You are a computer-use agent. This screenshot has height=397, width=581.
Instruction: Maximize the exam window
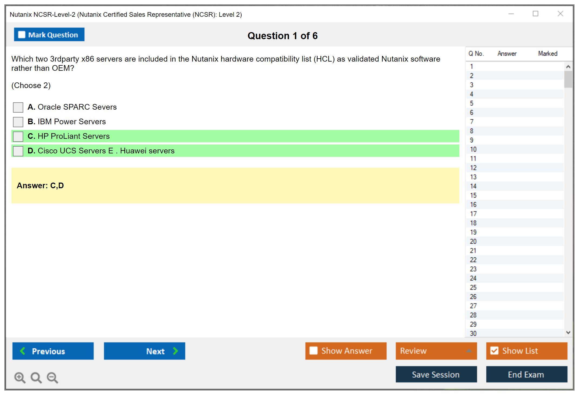coord(535,14)
